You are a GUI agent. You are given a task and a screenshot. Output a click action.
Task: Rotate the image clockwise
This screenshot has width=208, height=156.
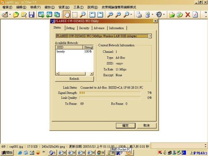pyautogui.click(x=100, y=14)
